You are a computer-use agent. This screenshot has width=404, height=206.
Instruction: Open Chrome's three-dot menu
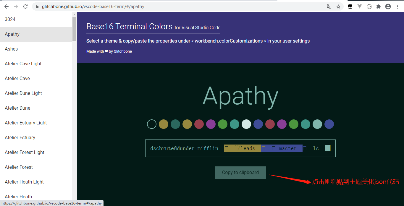tap(398, 6)
